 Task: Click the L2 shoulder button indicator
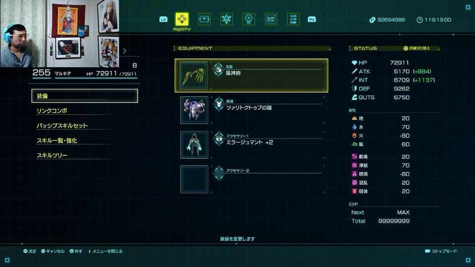pyautogui.click(x=163, y=19)
